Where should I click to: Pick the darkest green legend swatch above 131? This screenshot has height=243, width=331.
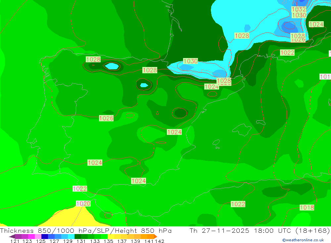(78, 236)
